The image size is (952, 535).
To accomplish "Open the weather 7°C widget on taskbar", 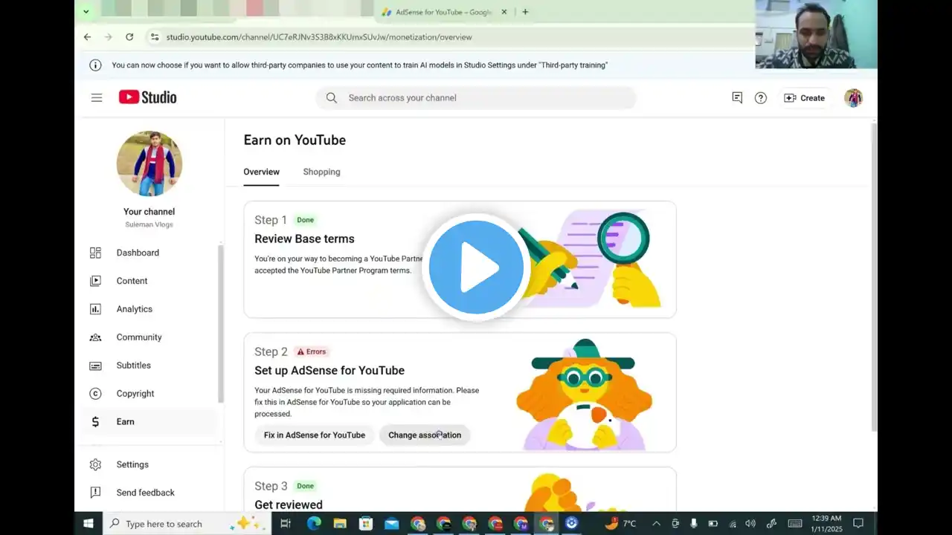I will 621,523.
